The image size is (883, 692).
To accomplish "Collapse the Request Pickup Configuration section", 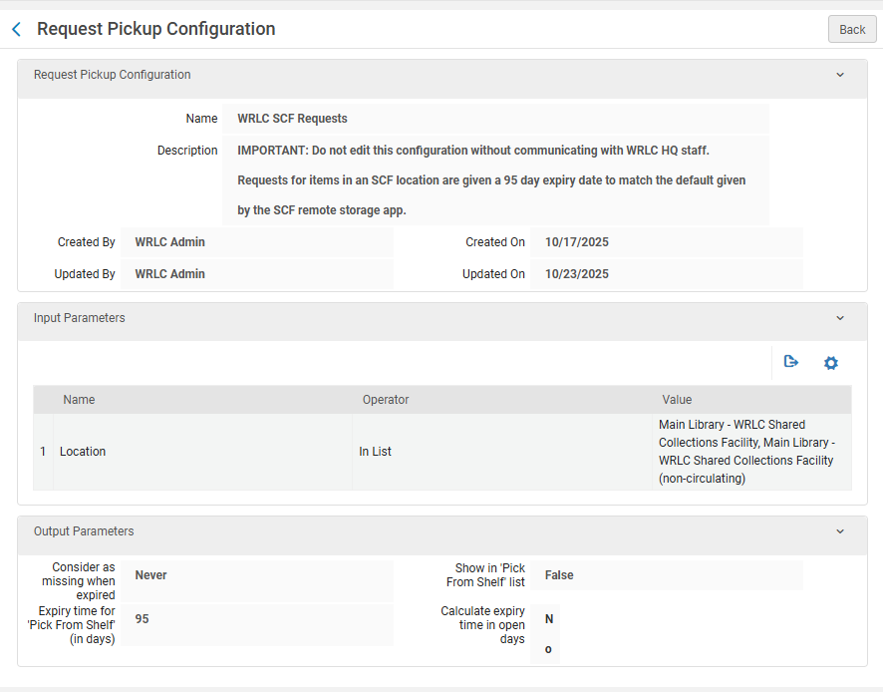I will tap(839, 76).
